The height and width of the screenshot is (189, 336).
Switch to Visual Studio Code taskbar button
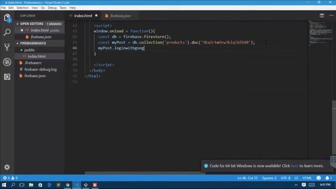point(77,185)
